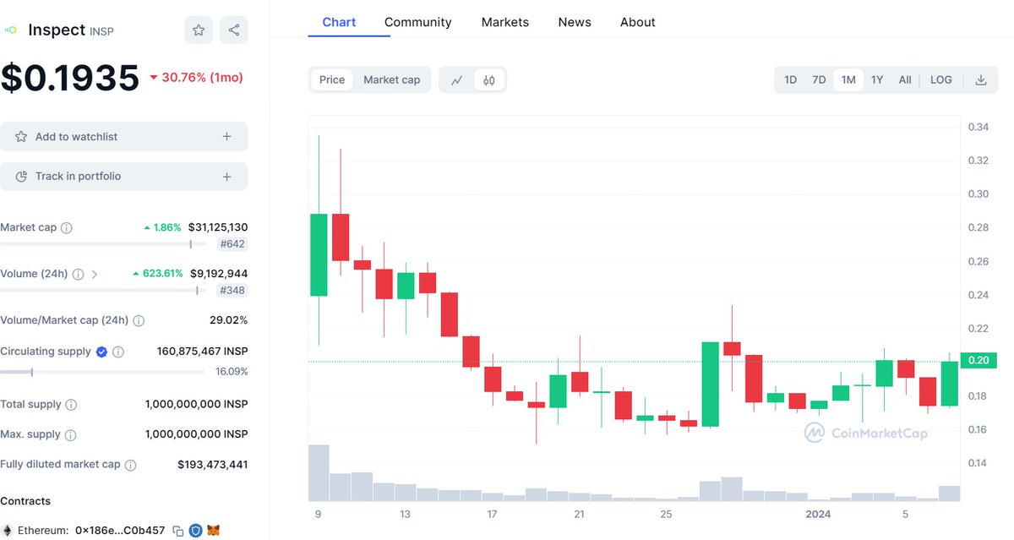Open Circulating supply info icon
The image size is (1014, 540).
(118, 352)
